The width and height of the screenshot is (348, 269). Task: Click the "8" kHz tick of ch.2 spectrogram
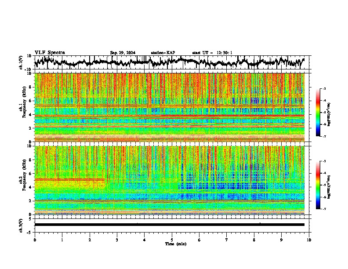(x=30, y=160)
